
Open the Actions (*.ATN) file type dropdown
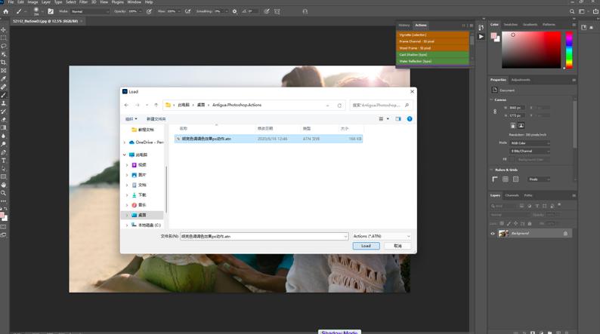382,236
